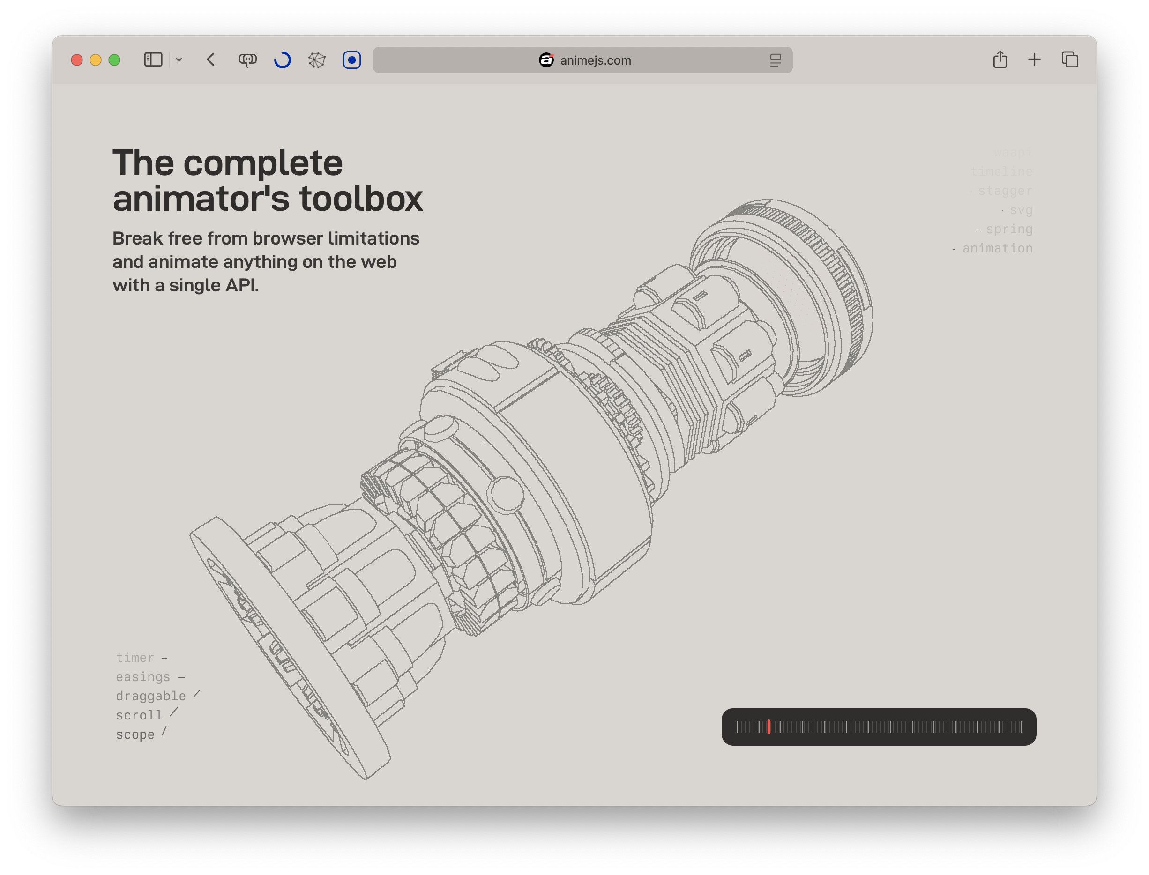
Task: Open the Reader view icon in address bar
Action: point(775,60)
